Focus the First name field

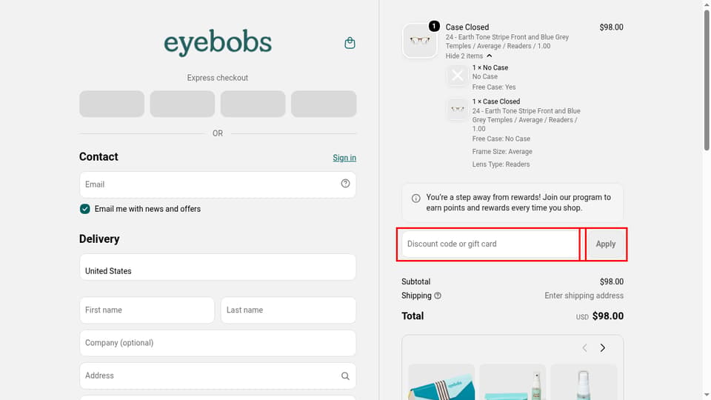(147, 310)
